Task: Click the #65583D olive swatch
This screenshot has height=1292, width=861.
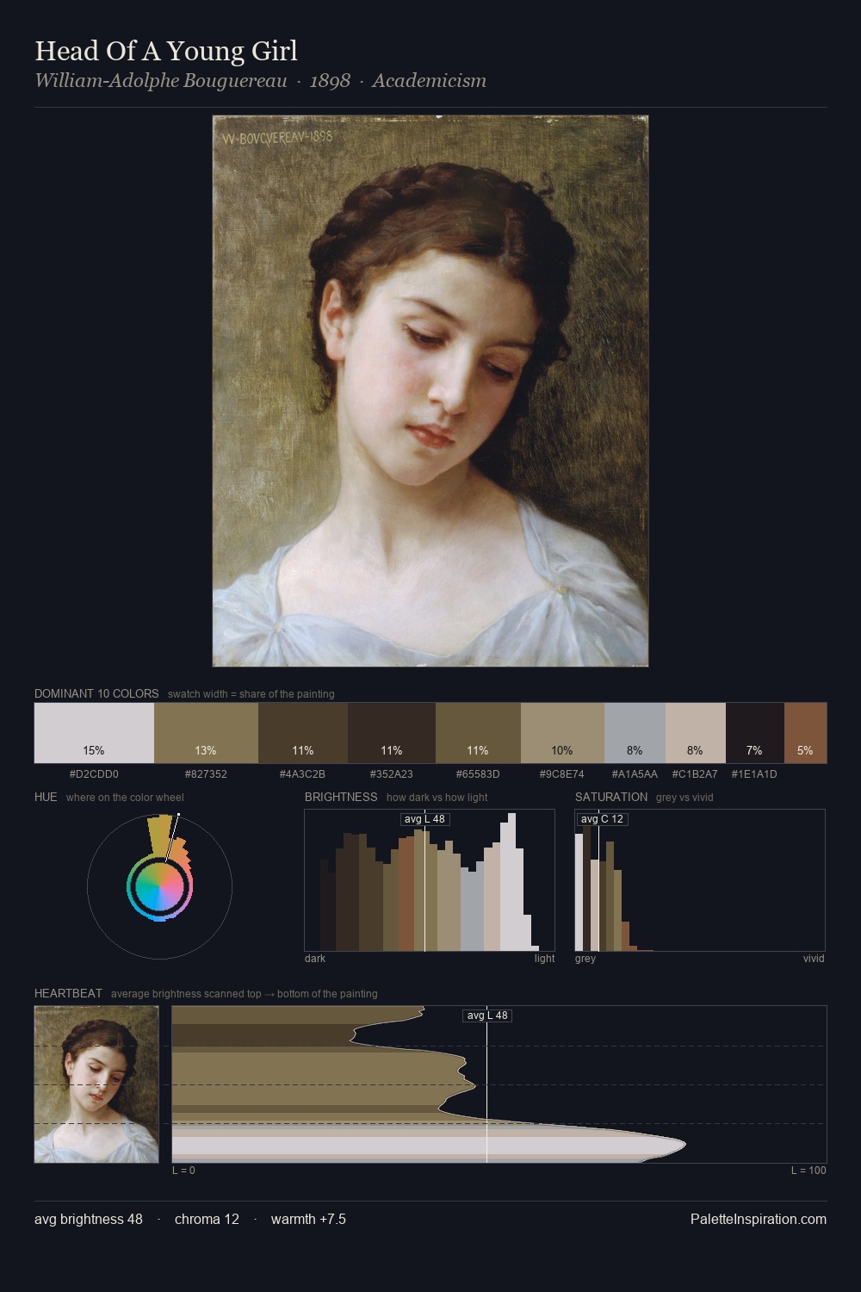Action: [x=478, y=733]
